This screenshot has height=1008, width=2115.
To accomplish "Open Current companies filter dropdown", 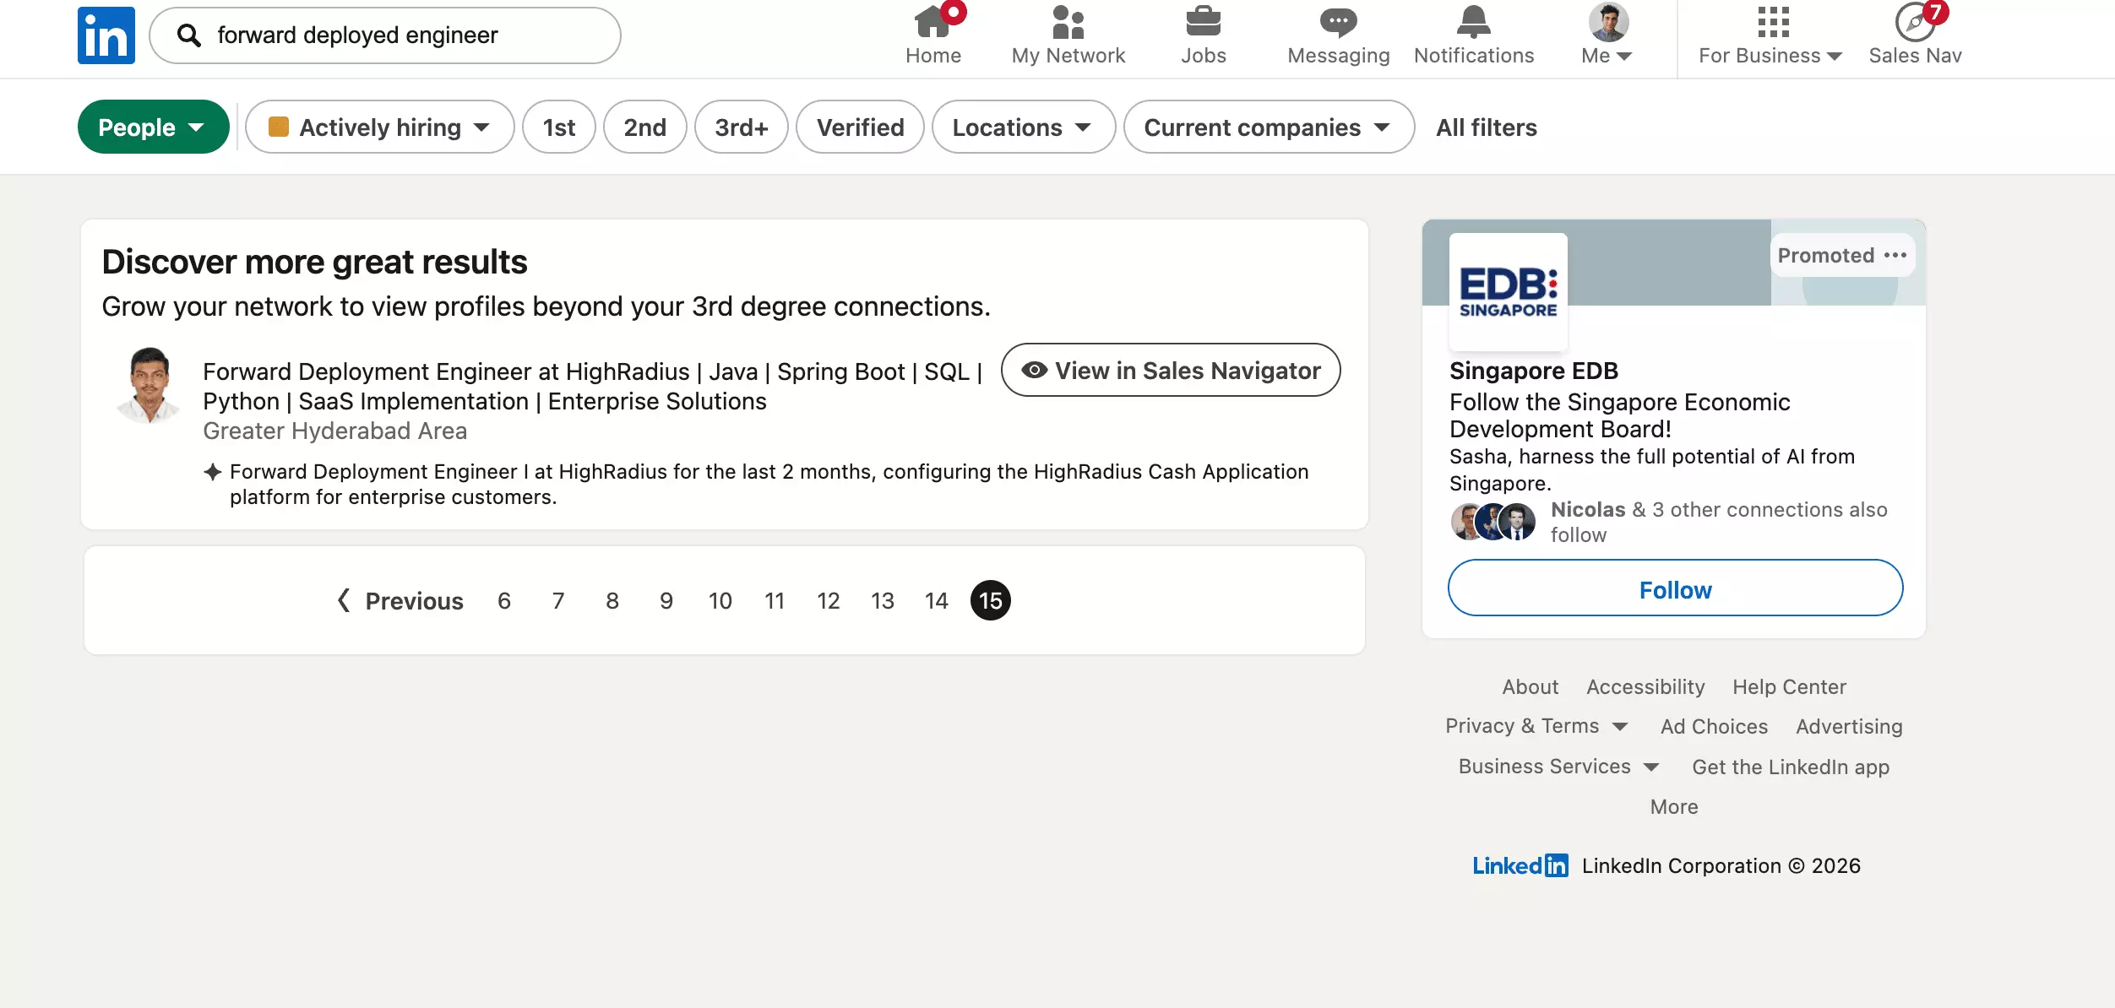I will click(x=1269, y=127).
